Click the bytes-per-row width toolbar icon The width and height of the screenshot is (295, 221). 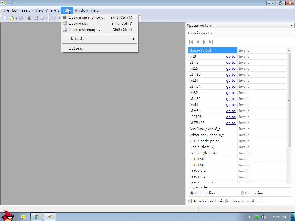pos(54,18)
